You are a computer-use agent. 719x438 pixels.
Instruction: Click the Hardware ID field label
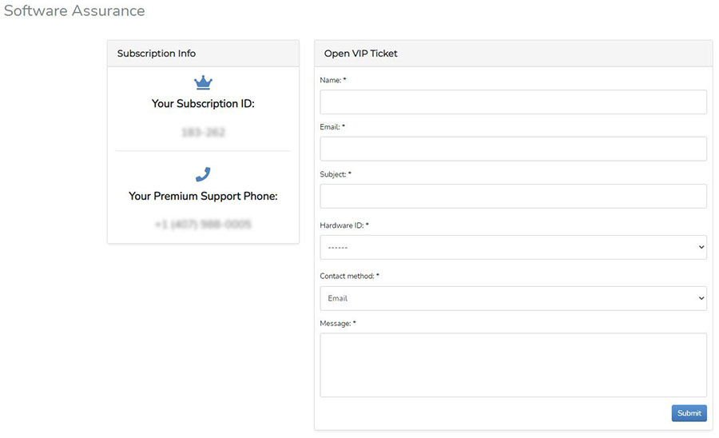coord(344,225)
